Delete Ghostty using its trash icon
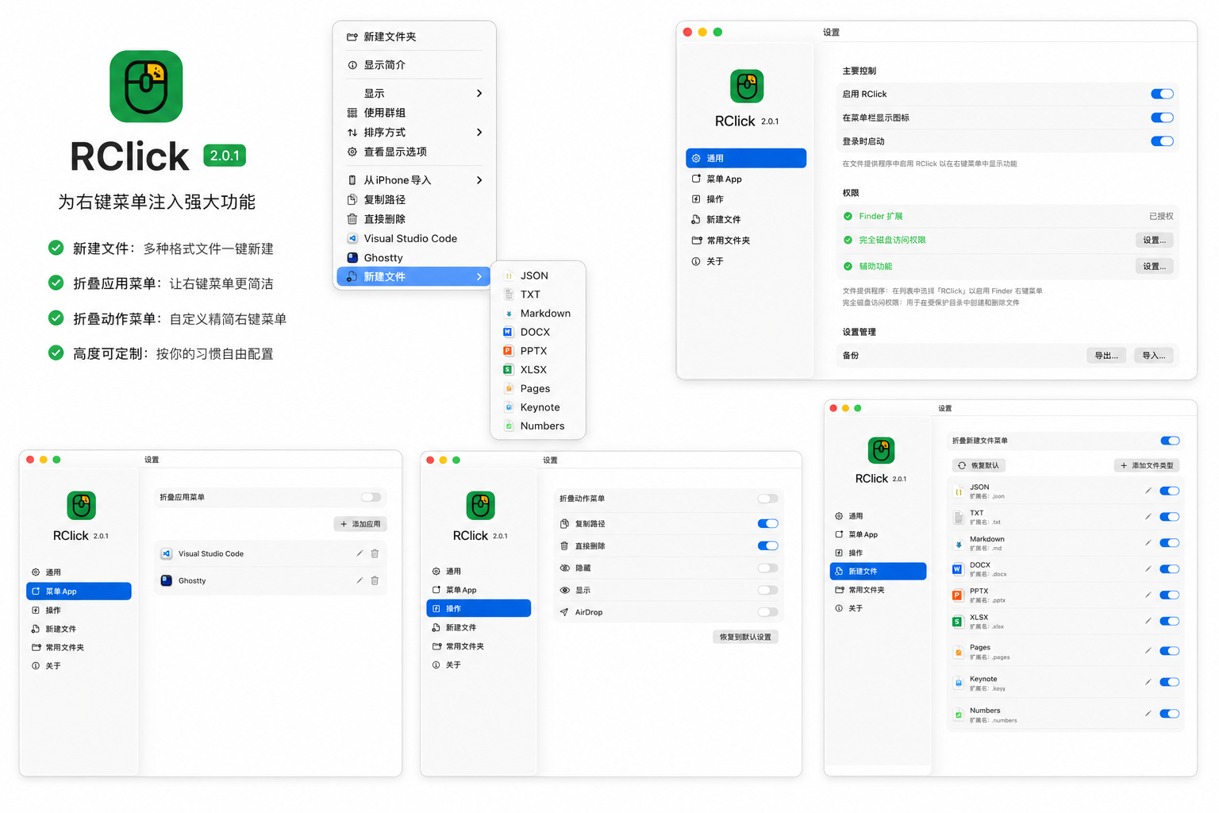 (375, 580)
